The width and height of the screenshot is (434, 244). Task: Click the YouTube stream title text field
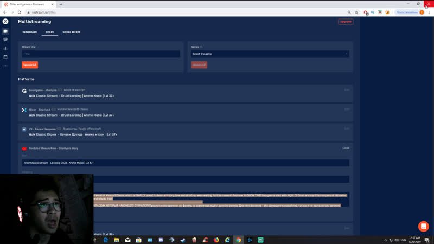point(186,163)
